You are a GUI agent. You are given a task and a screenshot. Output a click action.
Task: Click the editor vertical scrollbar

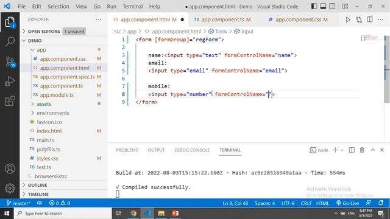point(386,69)
